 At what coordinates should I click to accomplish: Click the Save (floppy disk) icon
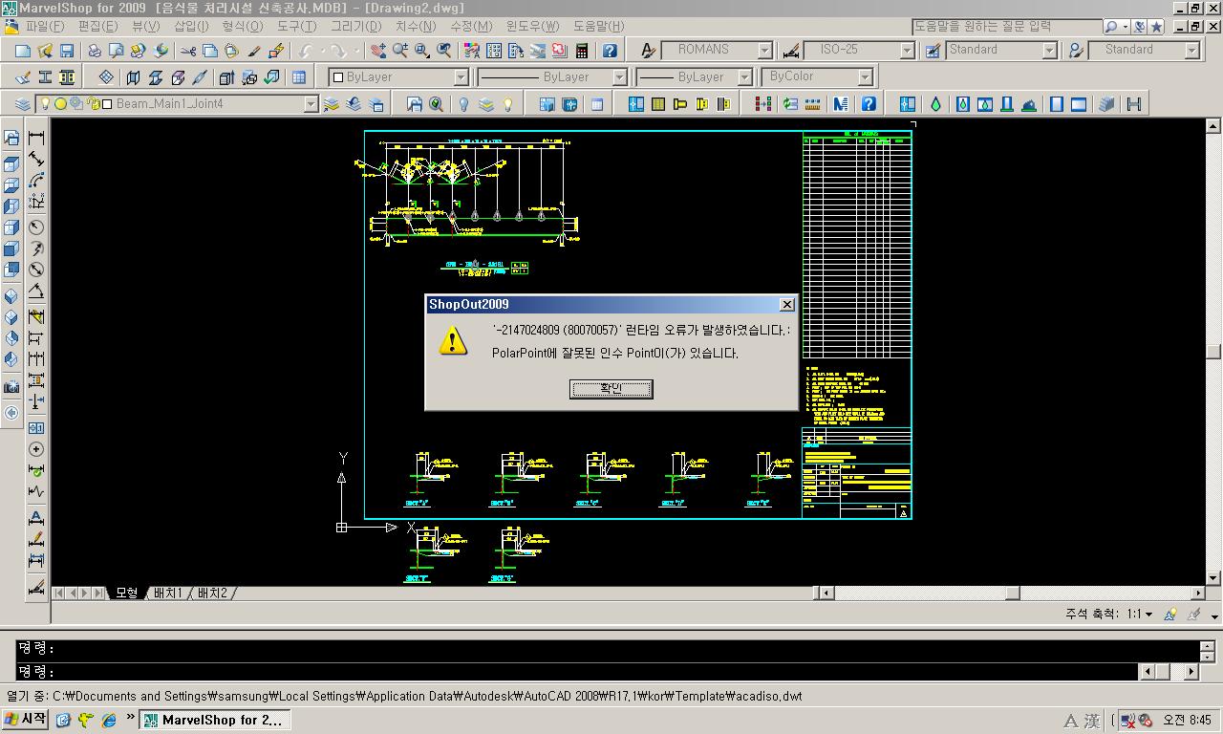pyautogui.click(x=67, y=51)
